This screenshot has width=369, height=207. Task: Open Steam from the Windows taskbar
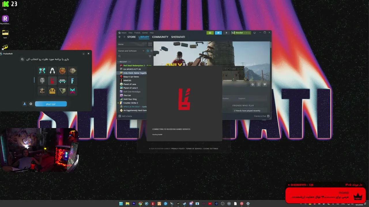[184, 204]
